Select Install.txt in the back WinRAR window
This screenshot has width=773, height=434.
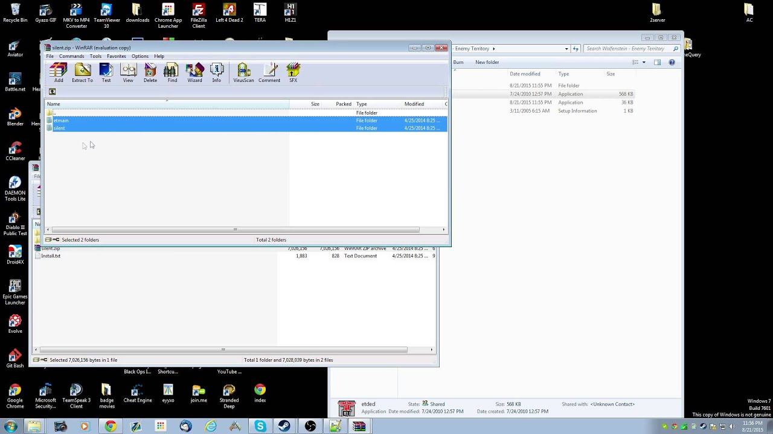(x=51, y=256)
